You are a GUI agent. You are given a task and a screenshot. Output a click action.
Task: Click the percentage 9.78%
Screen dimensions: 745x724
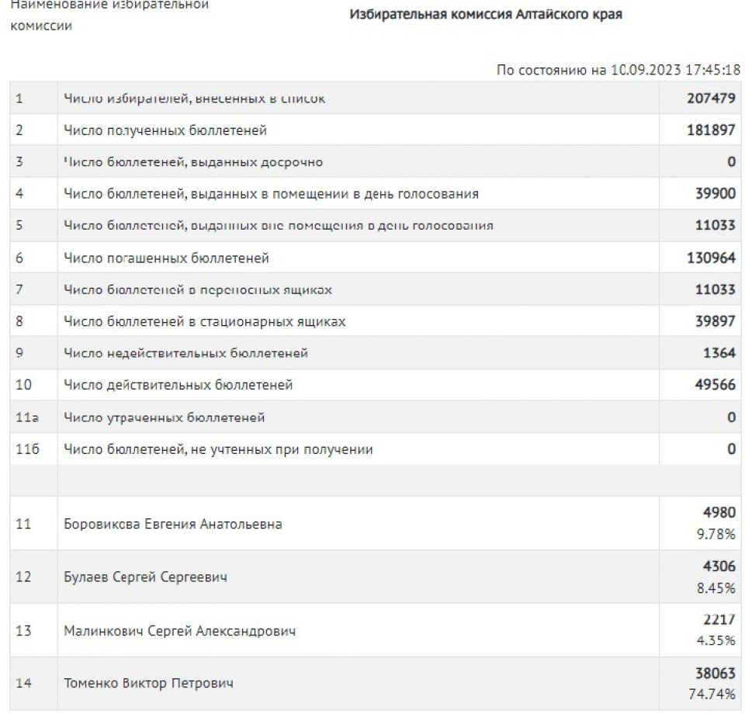(716, 535)
